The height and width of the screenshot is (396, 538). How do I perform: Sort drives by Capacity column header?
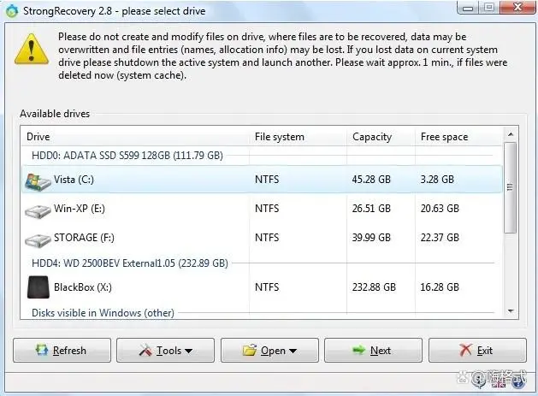pyautogui.click(x=372, y=137)
